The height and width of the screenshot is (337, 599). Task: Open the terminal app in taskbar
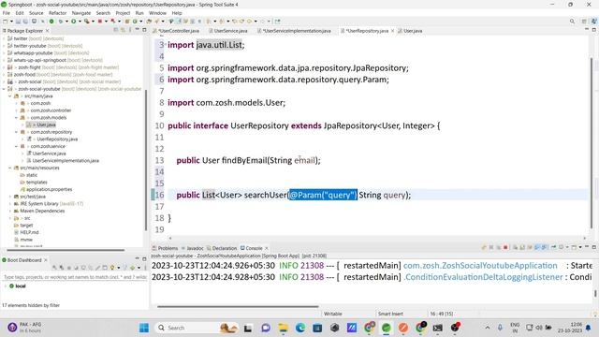click(437, 328)
